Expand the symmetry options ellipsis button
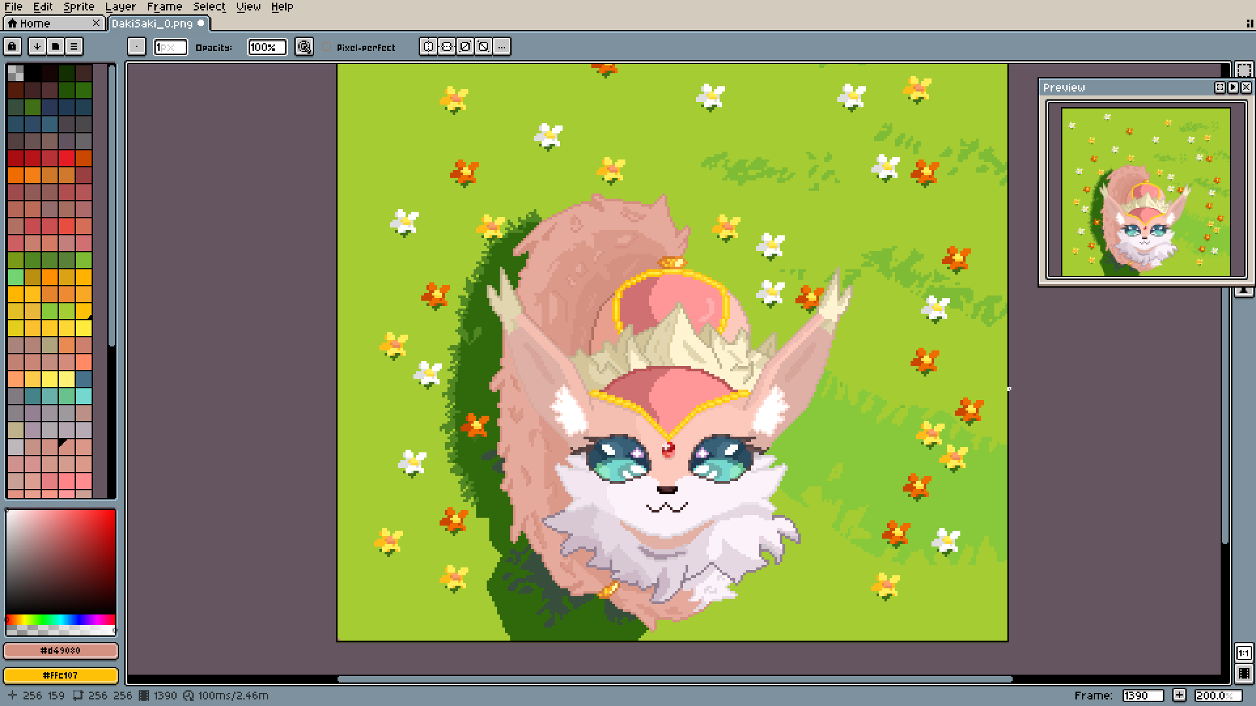This screenshot has width=1256, height=706. 502,46
